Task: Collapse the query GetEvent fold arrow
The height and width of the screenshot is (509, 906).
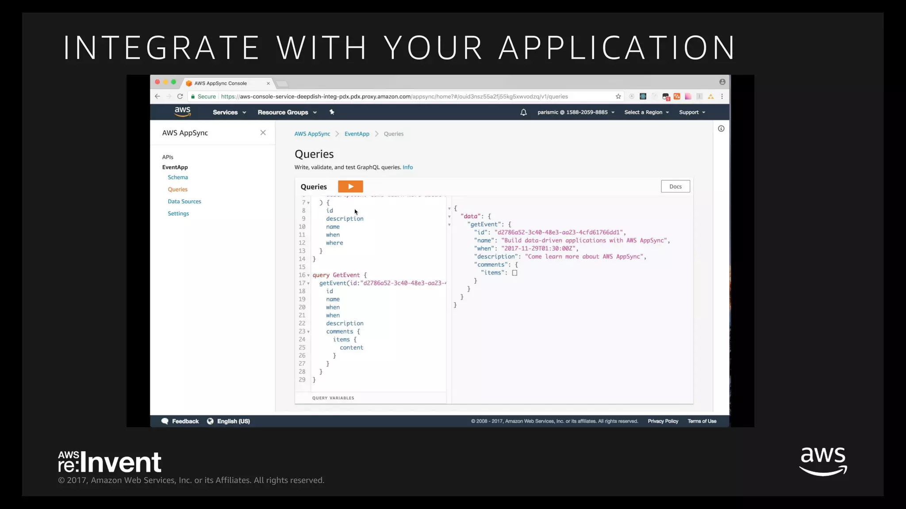Action: (x=308, y=275)
